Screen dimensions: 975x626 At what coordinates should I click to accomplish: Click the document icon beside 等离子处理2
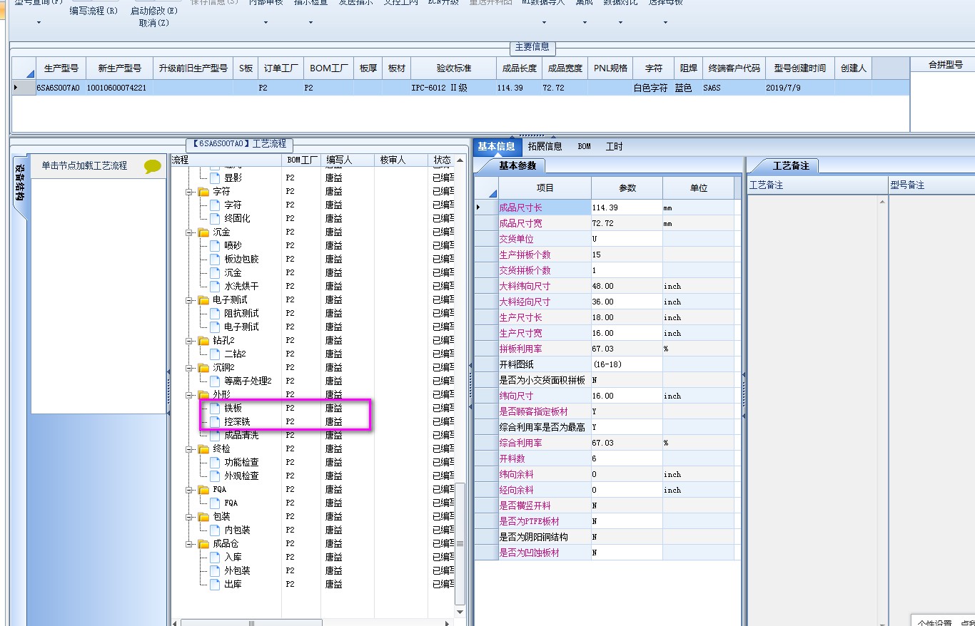click(x=216, y=381)
